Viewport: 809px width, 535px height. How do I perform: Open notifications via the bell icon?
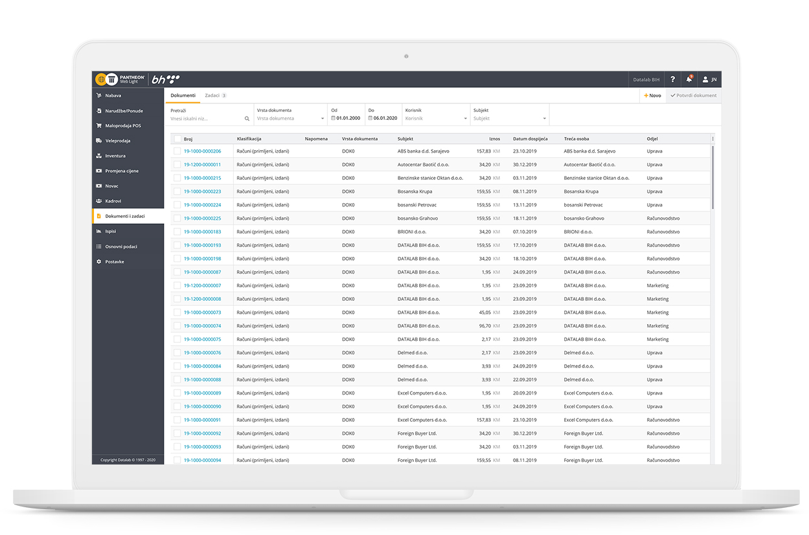pos(689,79)
